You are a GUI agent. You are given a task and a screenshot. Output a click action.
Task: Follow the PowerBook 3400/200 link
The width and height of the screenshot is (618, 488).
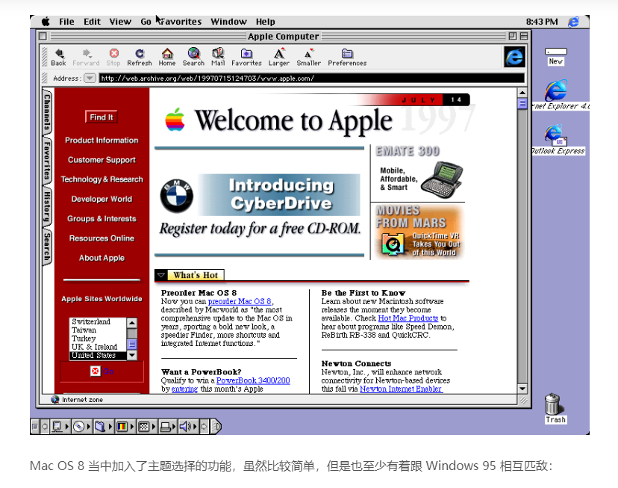[253, 380]
